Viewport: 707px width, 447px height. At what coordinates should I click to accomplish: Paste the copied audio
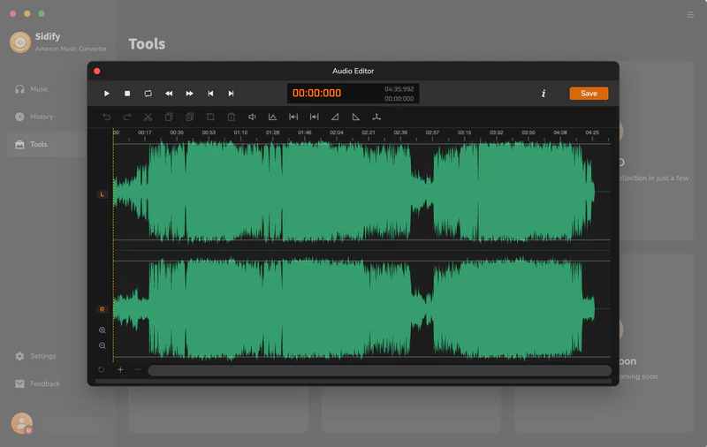tap(189, 117)
